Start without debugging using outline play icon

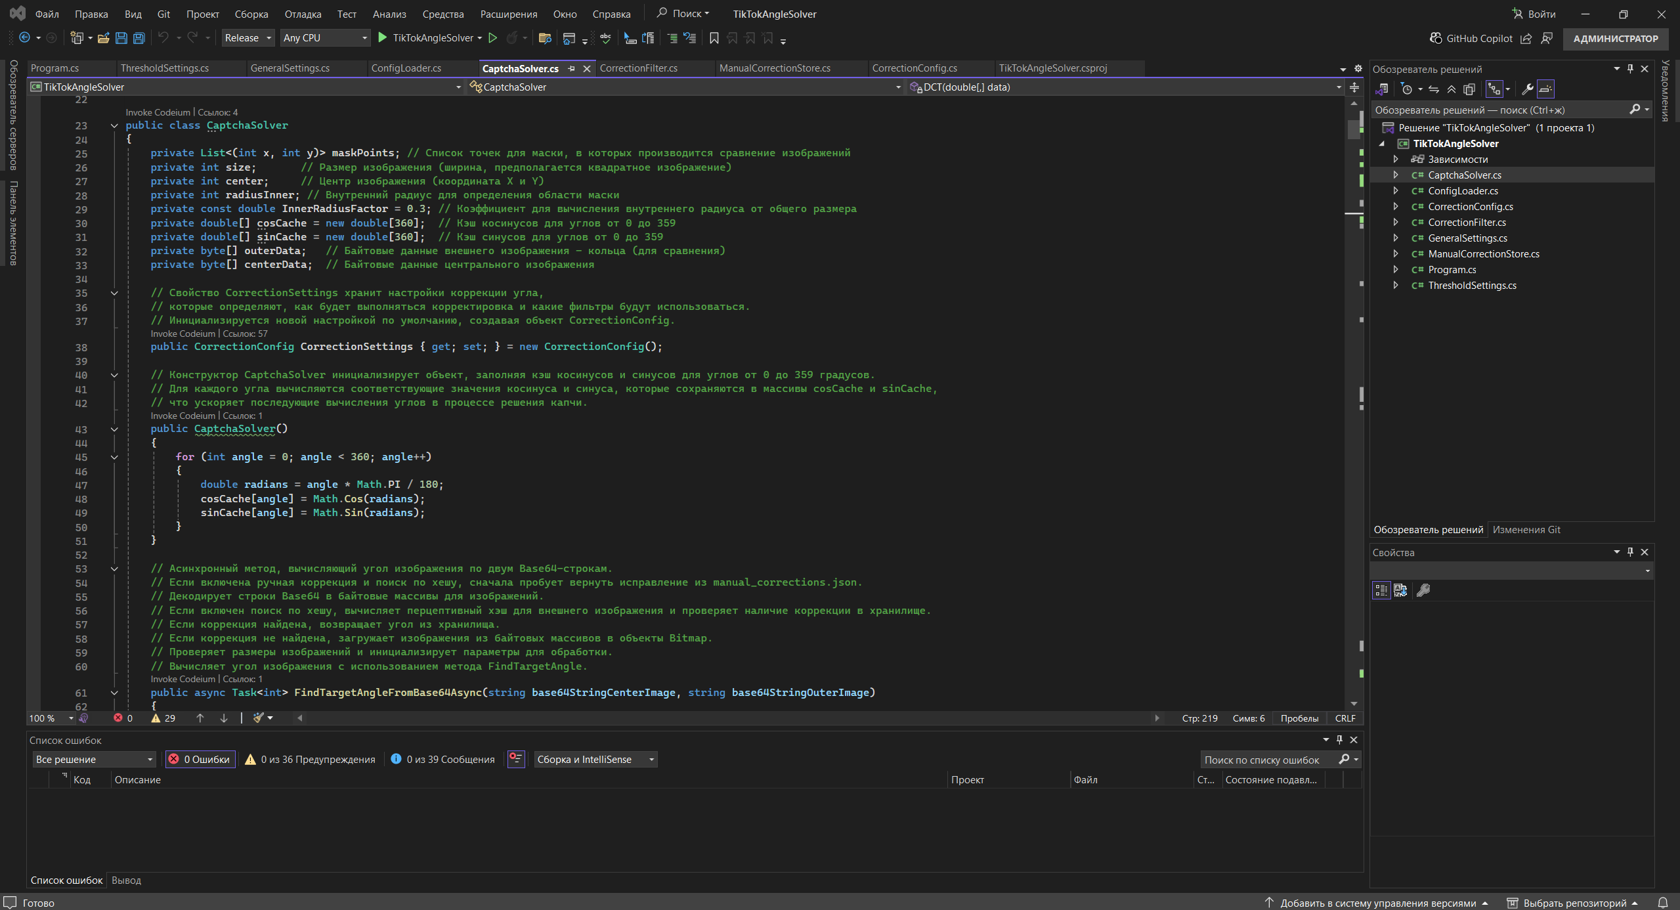[493, 38]
